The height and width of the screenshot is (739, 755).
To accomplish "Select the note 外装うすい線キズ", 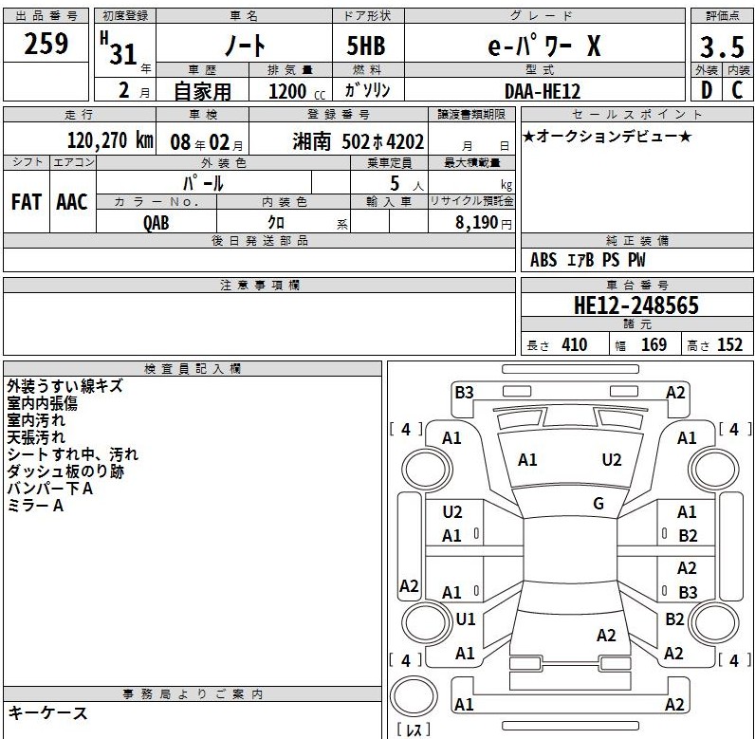I will (65, 386).
